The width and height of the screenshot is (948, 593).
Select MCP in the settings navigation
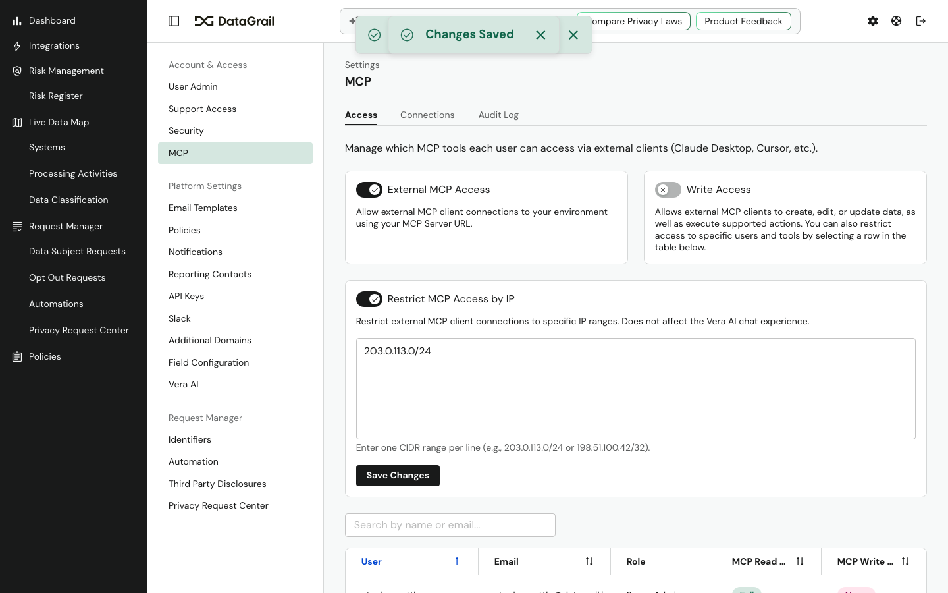click(x=235, y=153)
